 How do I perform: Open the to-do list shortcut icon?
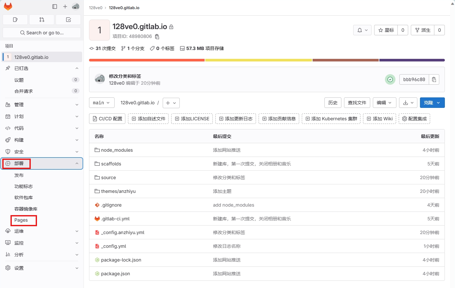coord(68,20)
